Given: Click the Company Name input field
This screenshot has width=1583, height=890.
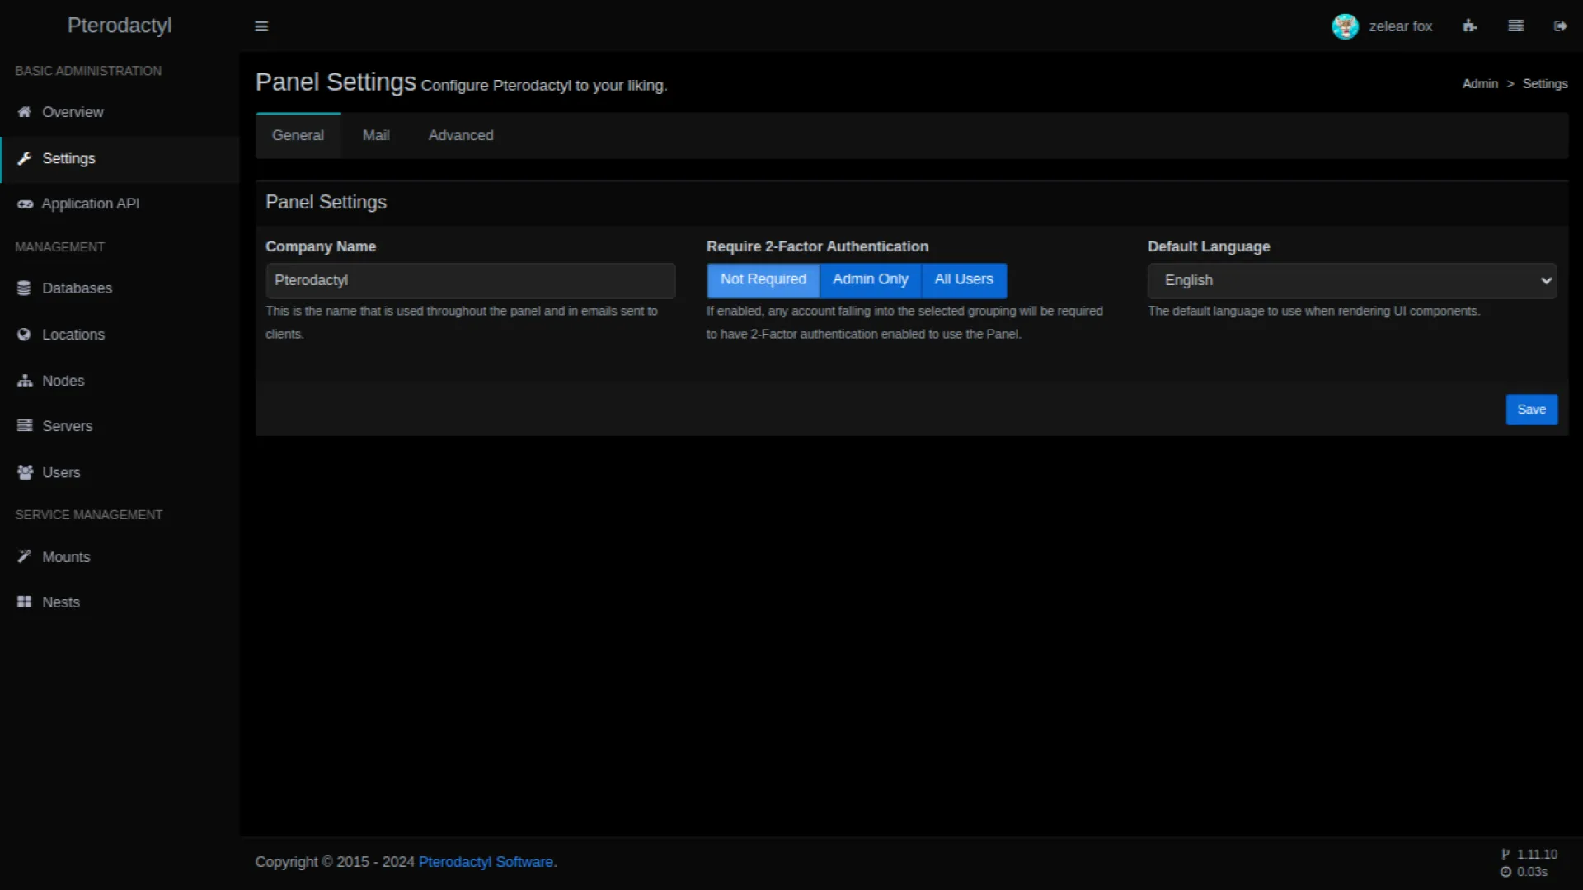Looking at the screenshot, I should coord(470,281).
